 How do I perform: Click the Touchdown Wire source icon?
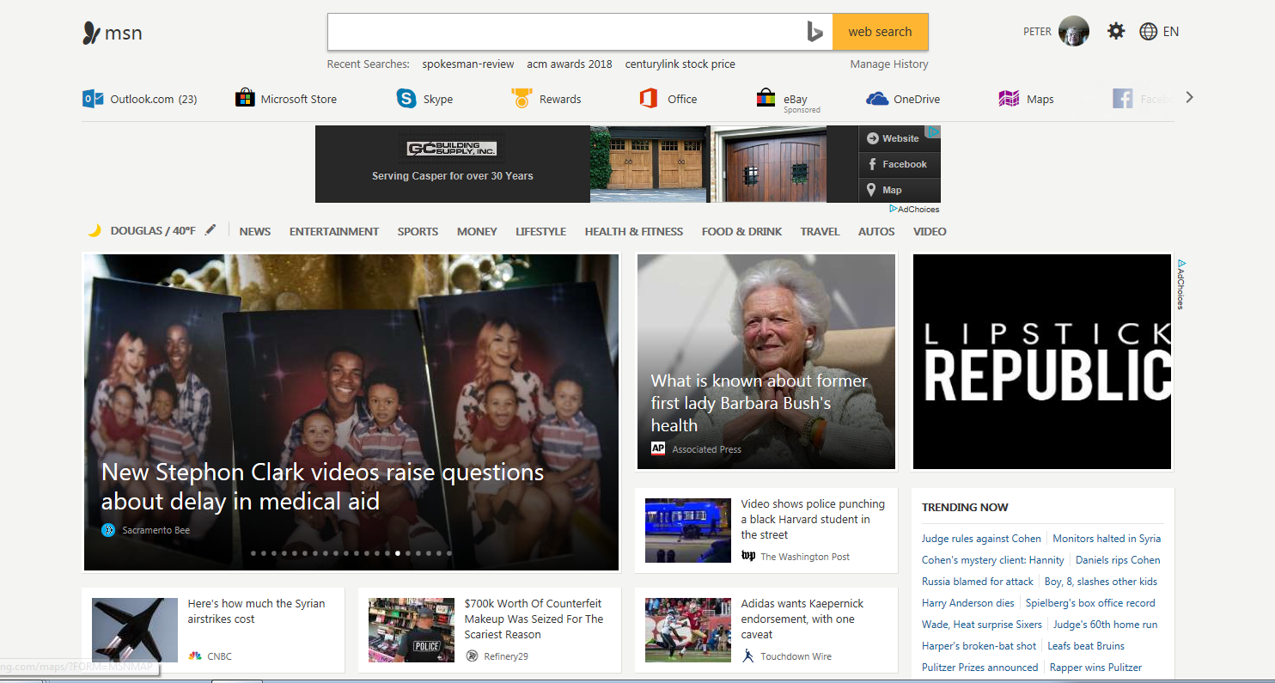[748, 656]
